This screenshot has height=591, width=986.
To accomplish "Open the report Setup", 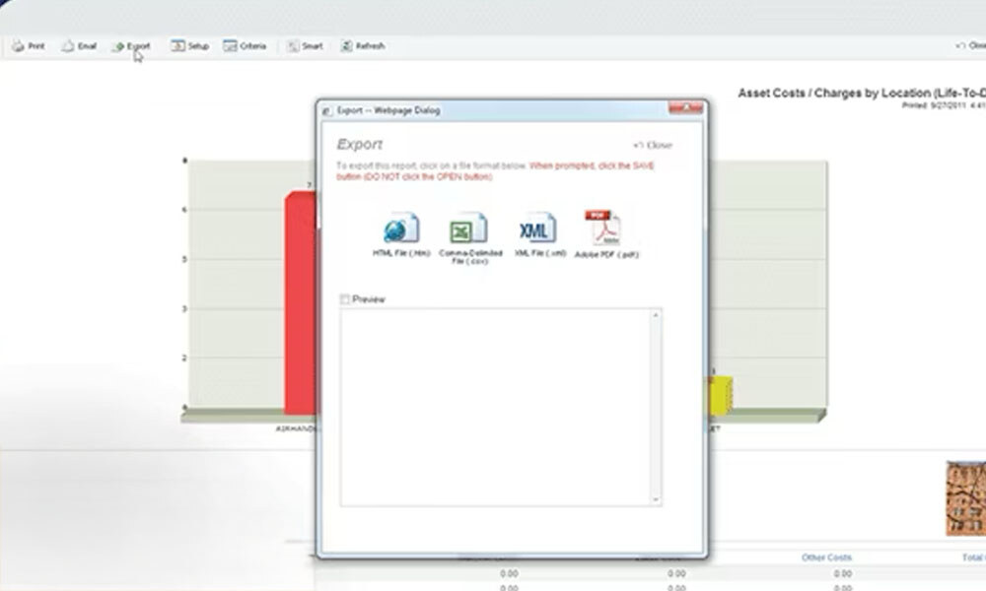I will coord(190,46).
